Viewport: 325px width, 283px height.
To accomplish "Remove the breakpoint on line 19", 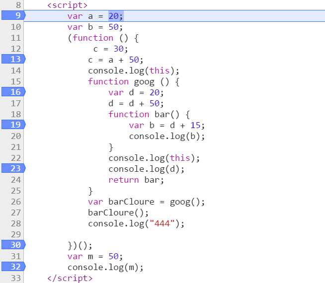I will (13, 125).
